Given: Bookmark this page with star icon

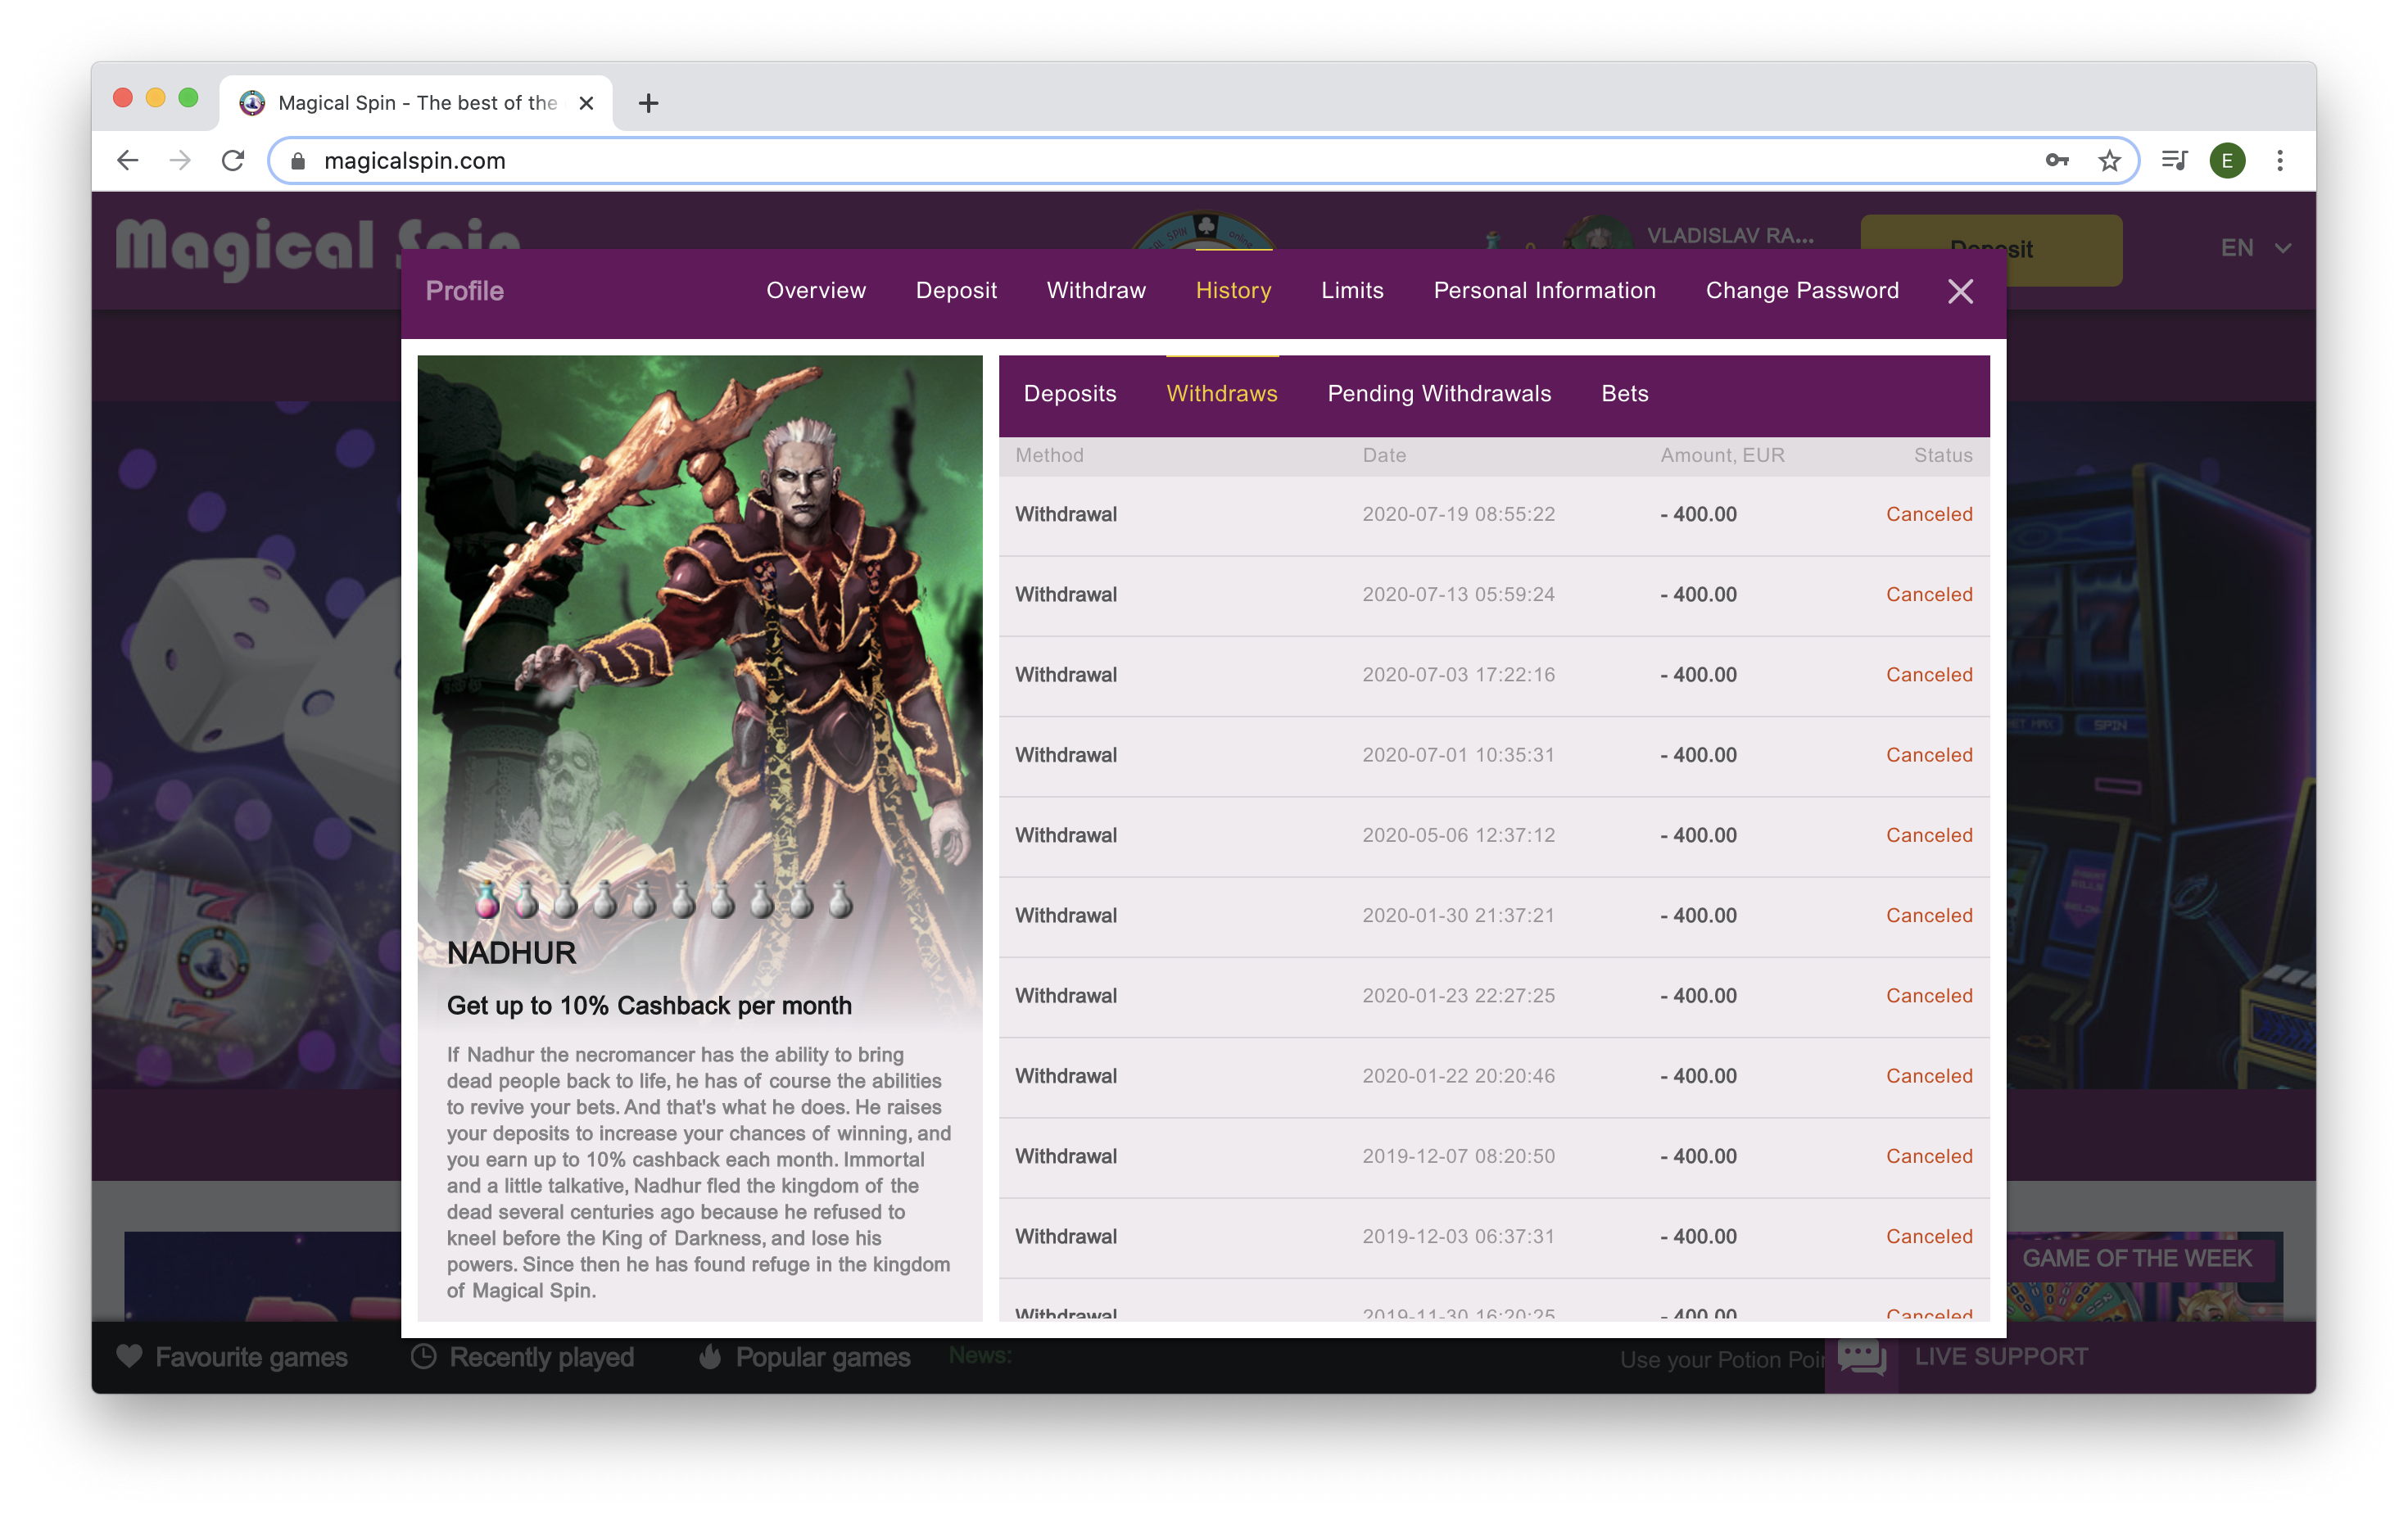Looking at the screenshot, I should (2109, 160).
